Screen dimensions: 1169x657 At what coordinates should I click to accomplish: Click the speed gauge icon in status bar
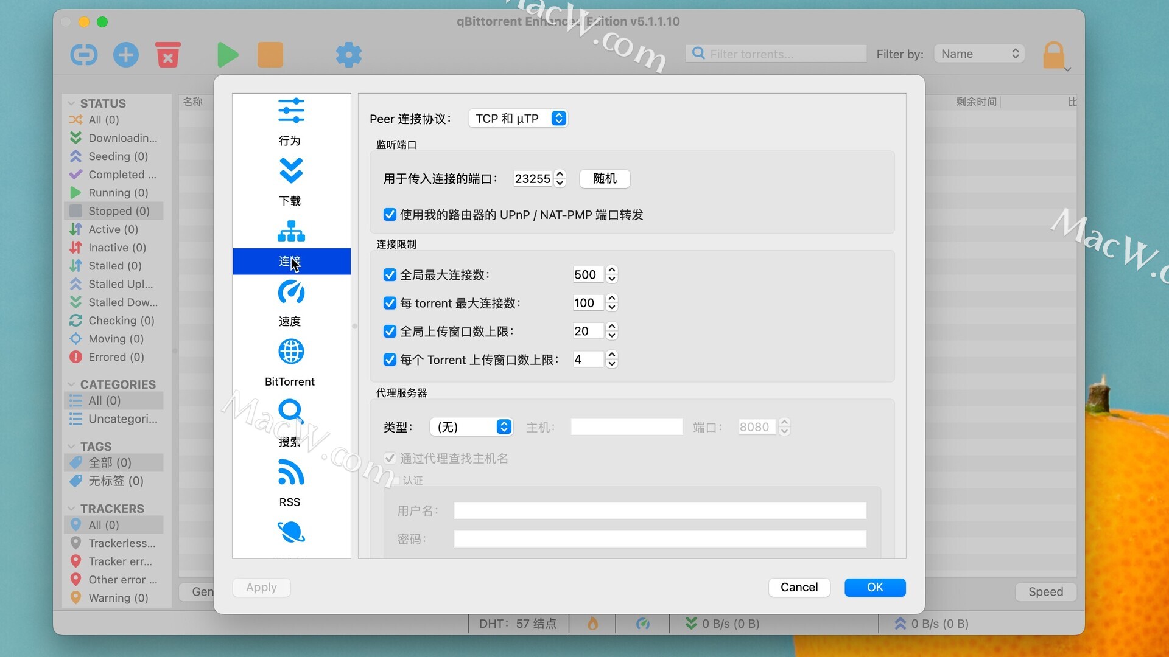point(642,624)
